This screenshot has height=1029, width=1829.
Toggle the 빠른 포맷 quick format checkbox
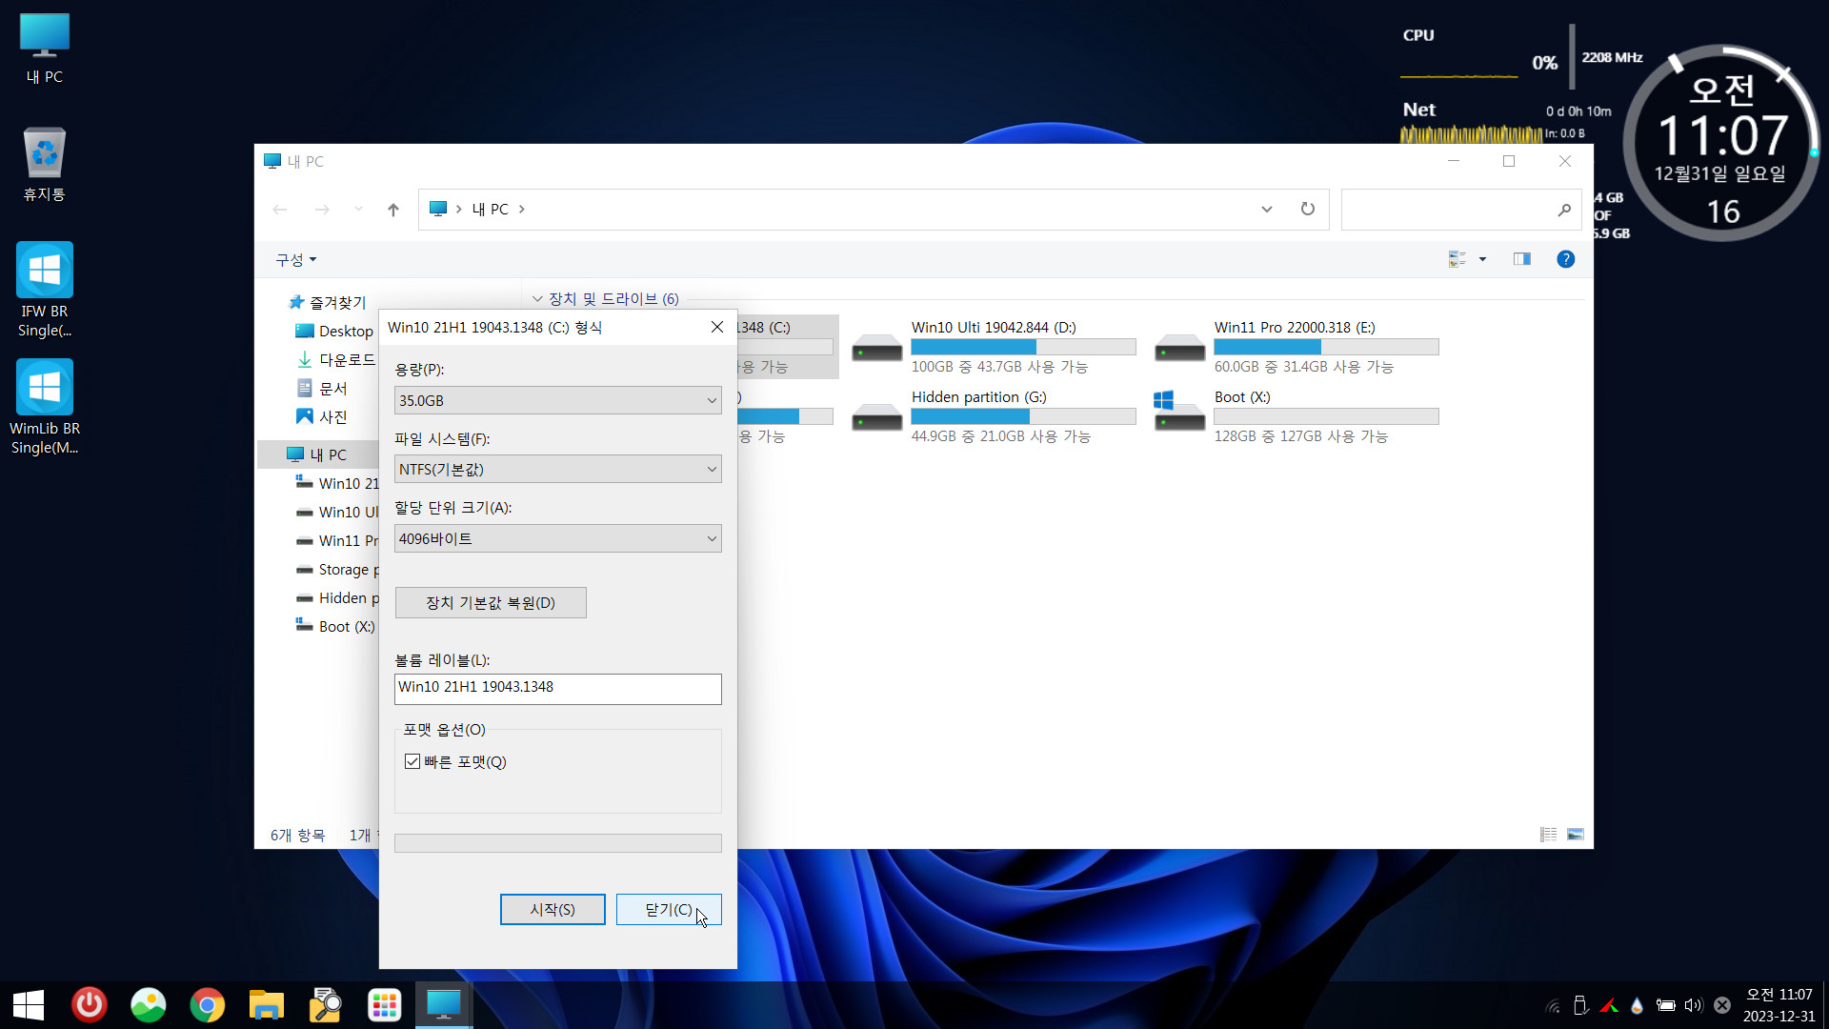point(412,761)
